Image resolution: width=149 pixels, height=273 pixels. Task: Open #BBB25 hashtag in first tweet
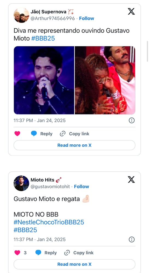[x=43, y=38]
